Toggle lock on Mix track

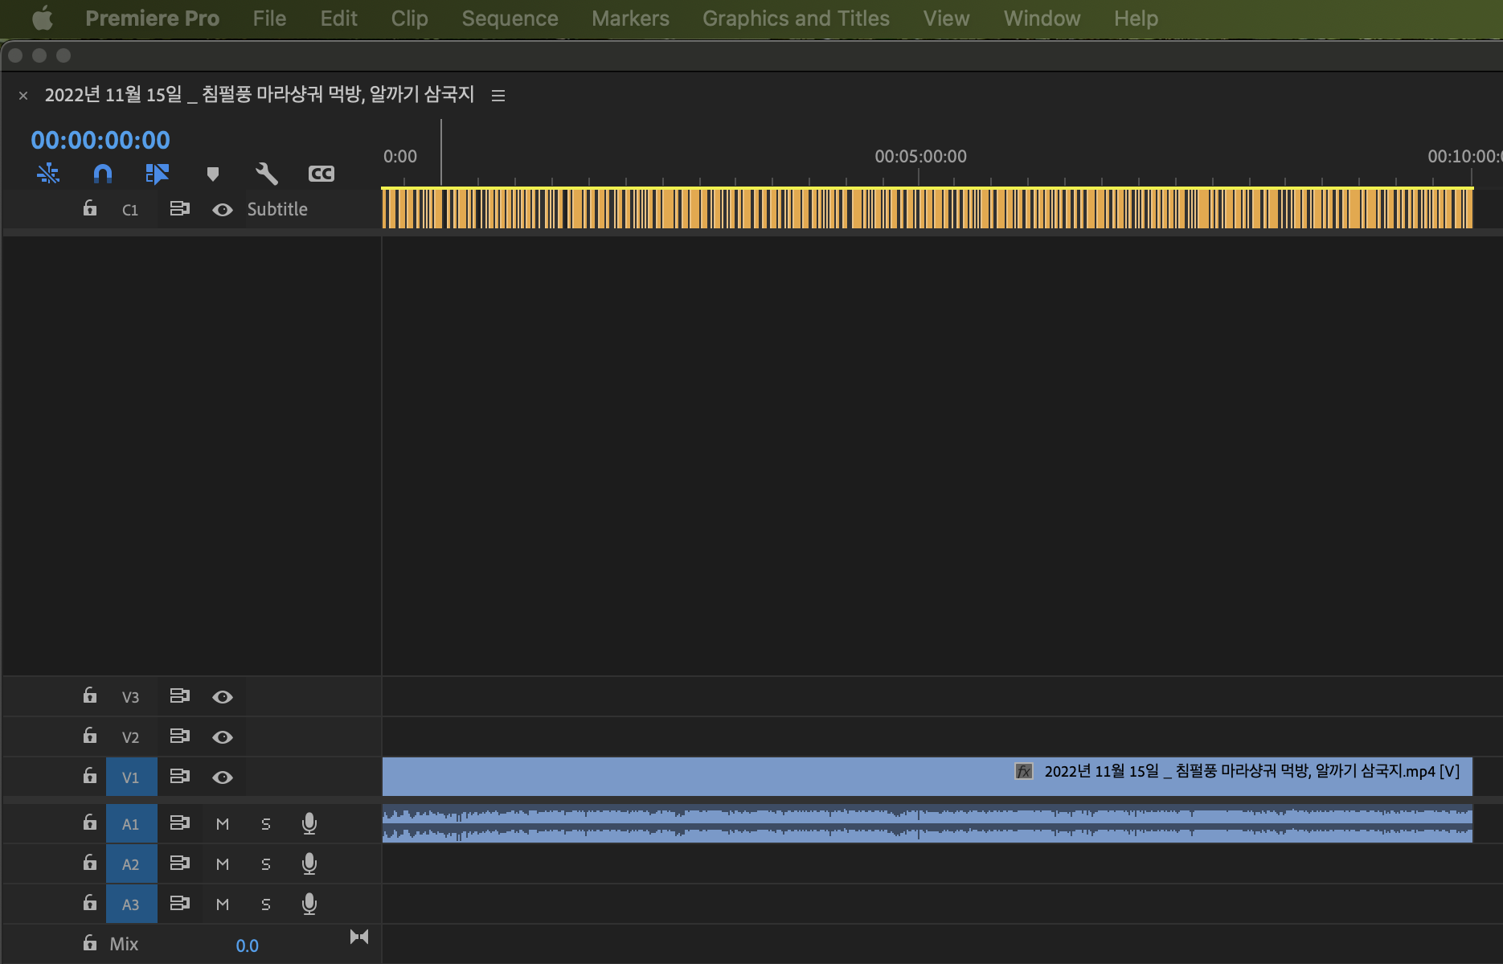pyautogui.click(x=90, y=943)
